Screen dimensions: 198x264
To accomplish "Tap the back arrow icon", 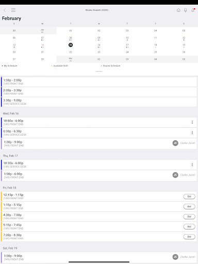I will point(5,10).
